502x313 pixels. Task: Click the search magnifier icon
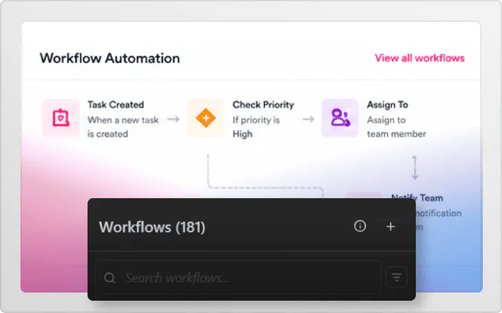coord(109,277)
